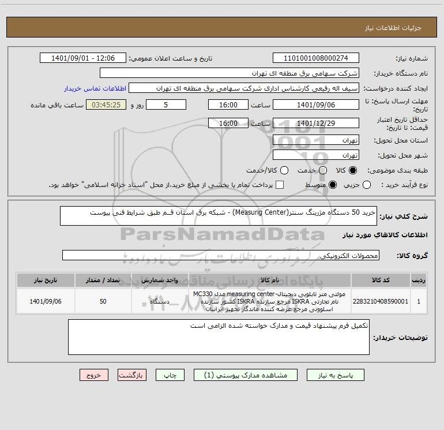Click the need number field 1101001008000274
444x430 pixels.
pyautogui.click(x=316, y=58)
